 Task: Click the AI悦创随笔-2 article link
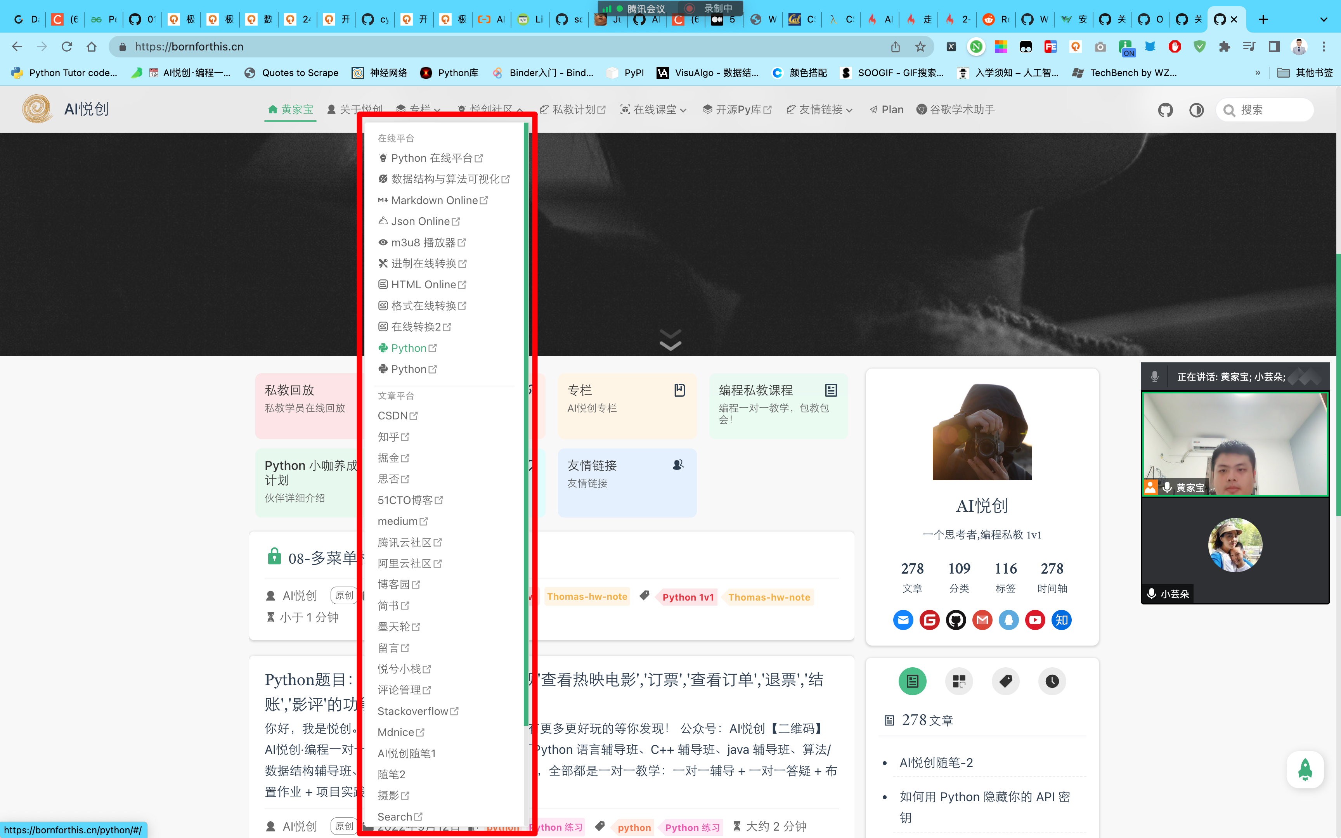[x=936, y=763]
